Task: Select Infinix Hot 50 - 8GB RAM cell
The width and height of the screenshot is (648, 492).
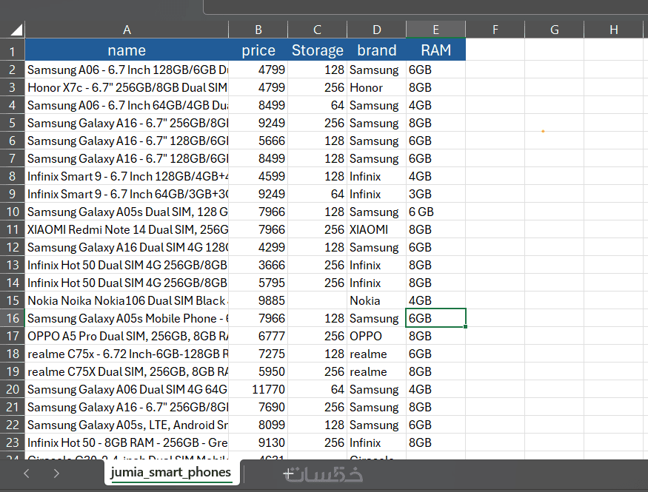Action: point(127,442)
